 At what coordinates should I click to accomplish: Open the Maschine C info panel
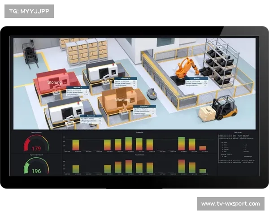pos(91,119)
